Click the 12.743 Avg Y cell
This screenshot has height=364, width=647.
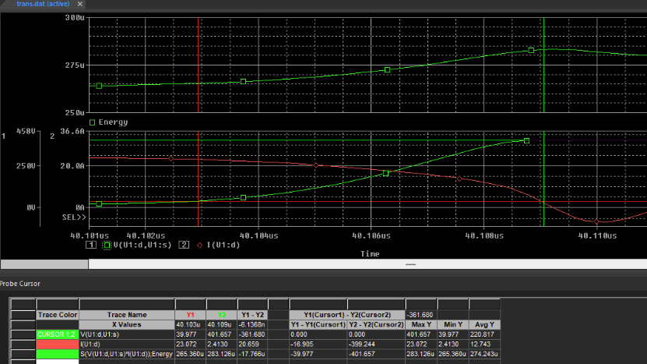[x=484, y=345]
